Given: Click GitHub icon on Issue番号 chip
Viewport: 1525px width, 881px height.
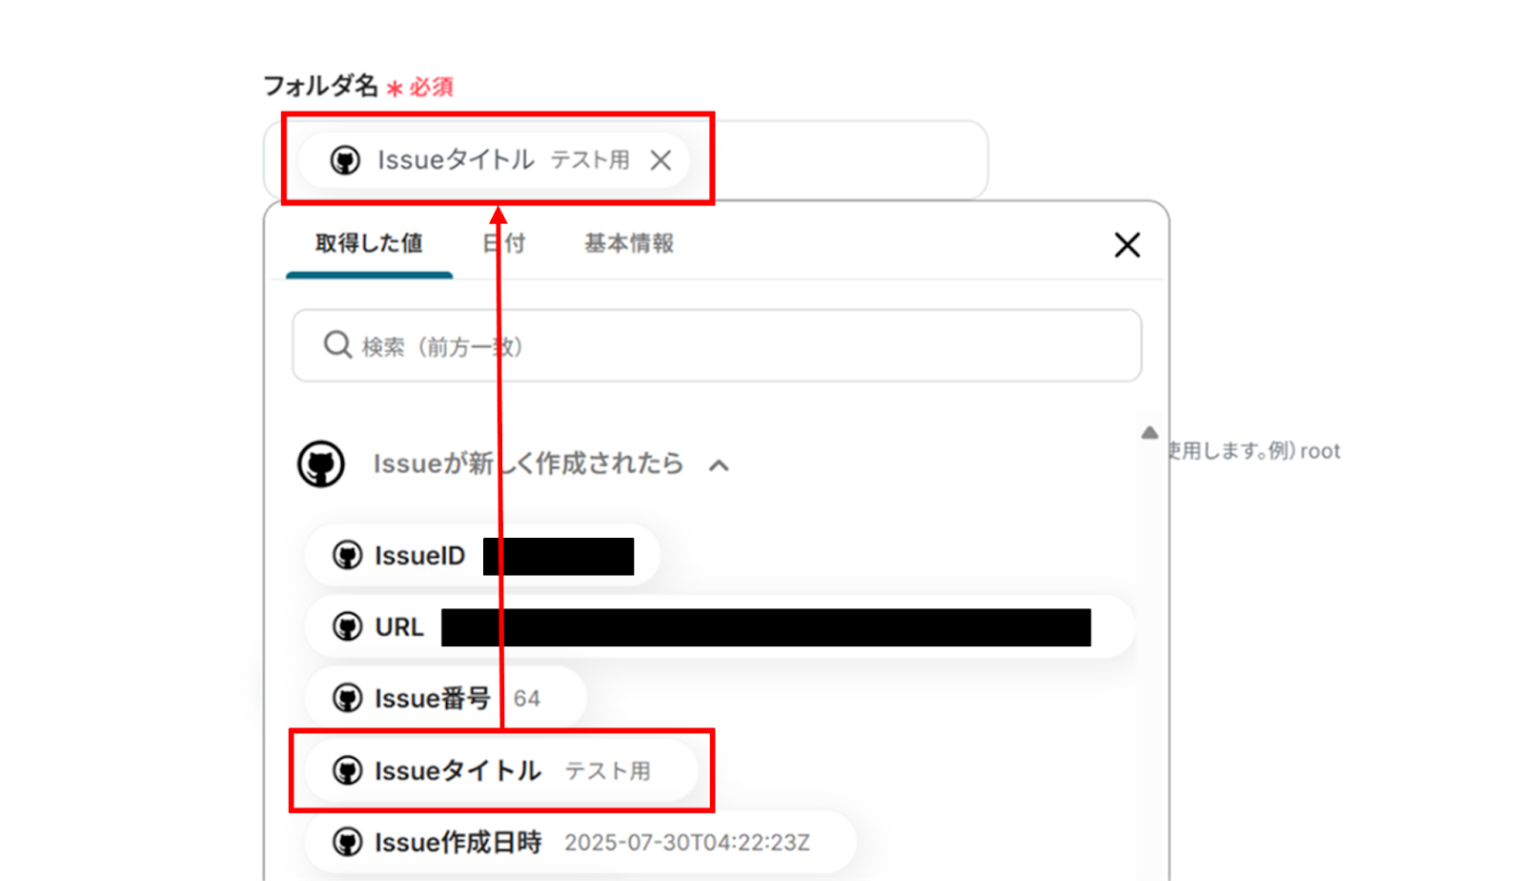Looking at the screenshot, I should click(347, 698).
